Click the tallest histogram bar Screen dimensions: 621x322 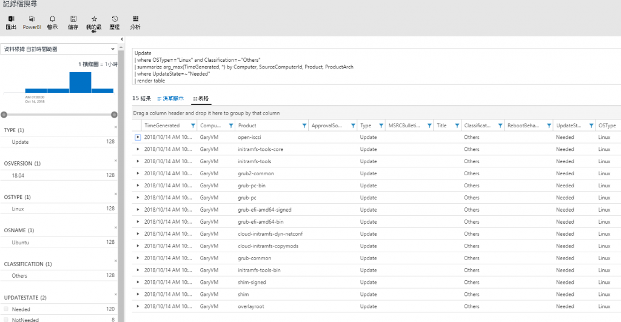click(x=81, y=82)
